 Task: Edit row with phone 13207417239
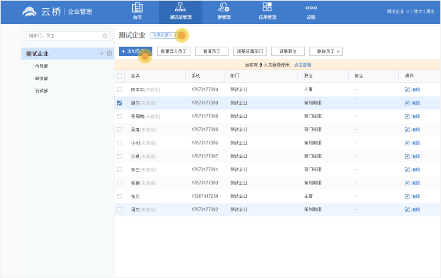pyautogui.click(x=412, y=196)
